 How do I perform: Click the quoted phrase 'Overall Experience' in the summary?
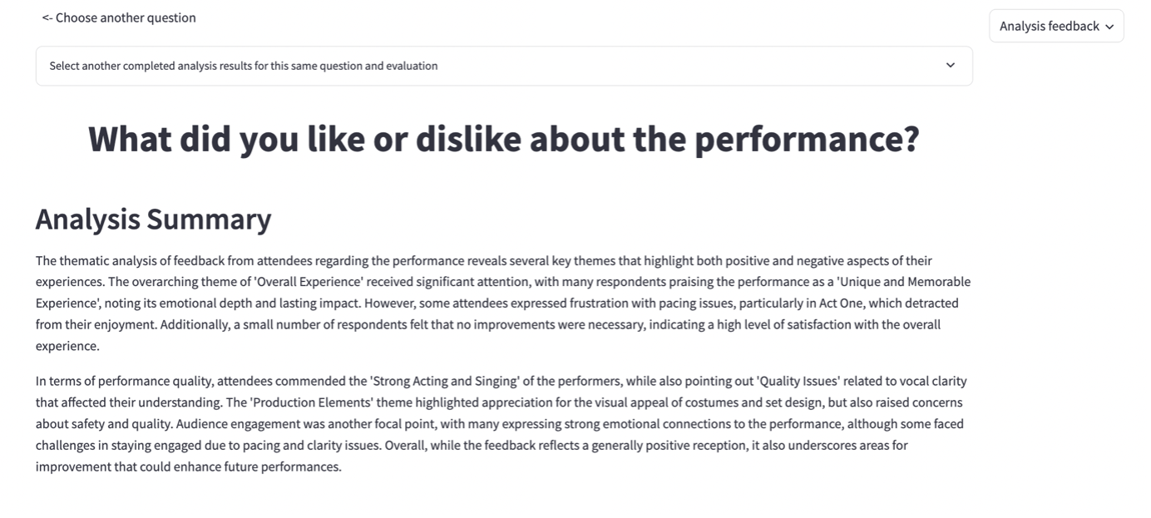tap(311, 282)
